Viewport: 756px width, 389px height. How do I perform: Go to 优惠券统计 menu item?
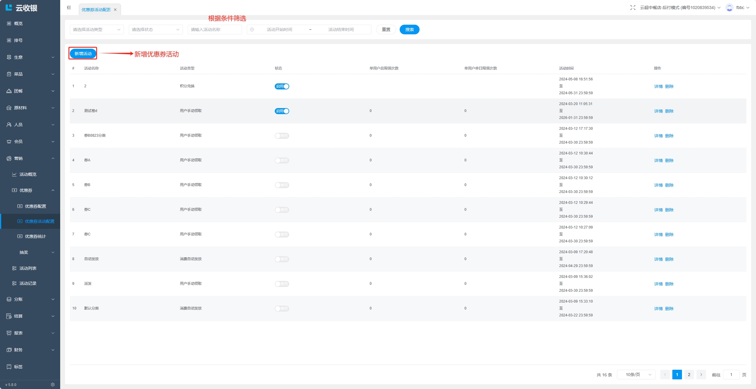[35, 236]
